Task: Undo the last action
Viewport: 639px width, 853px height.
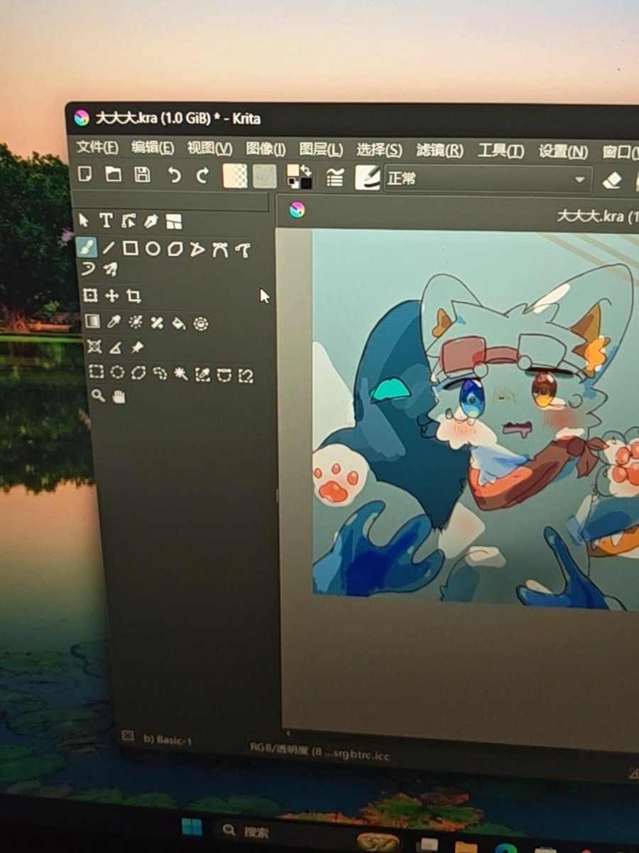Action: [174, 176]
